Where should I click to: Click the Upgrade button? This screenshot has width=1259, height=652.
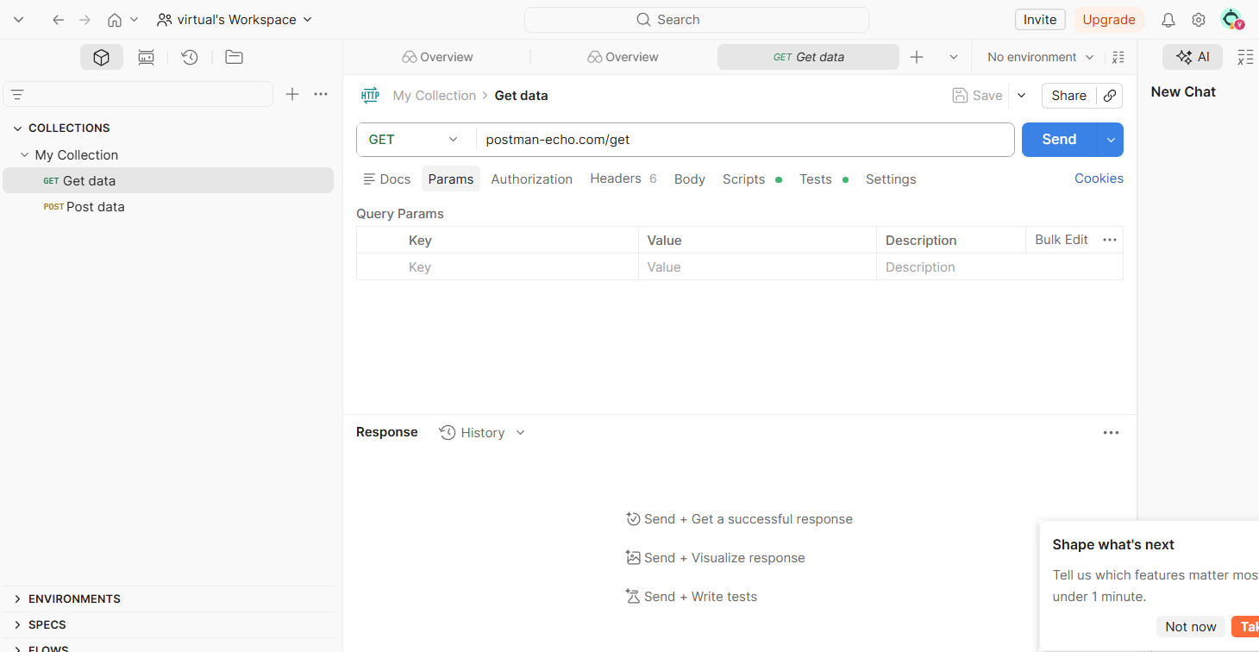point(1109,20)
